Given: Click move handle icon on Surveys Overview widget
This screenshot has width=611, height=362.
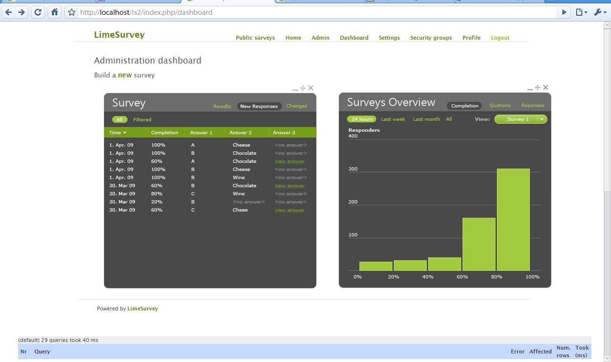Looking at the screenshot, I should pos(537,88).
